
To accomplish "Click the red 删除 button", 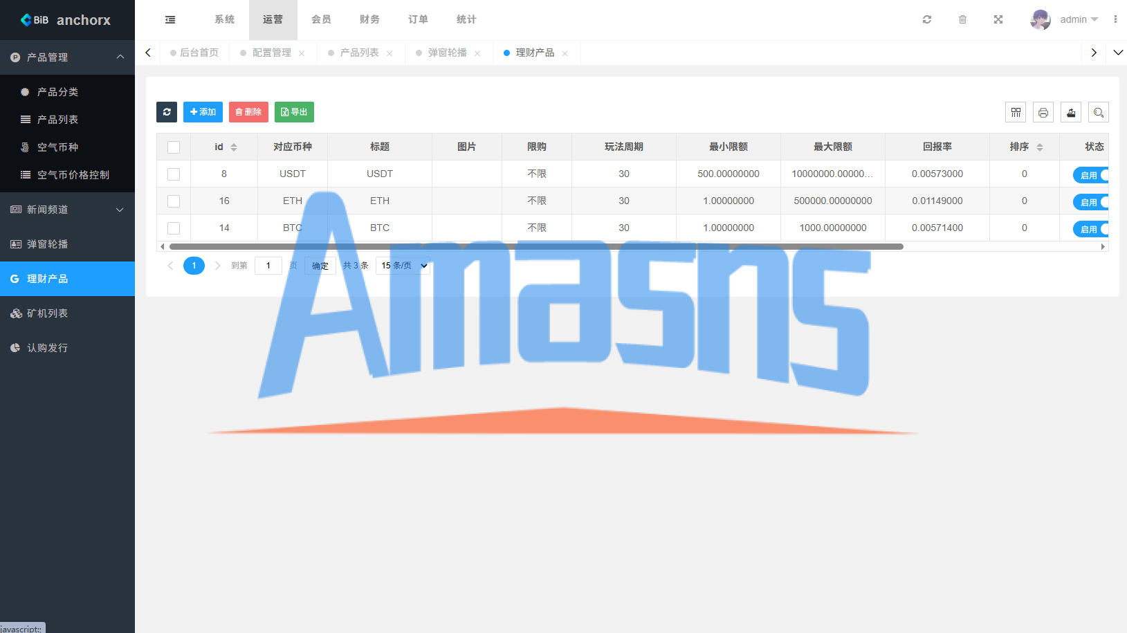I will (x=248, y=112).
